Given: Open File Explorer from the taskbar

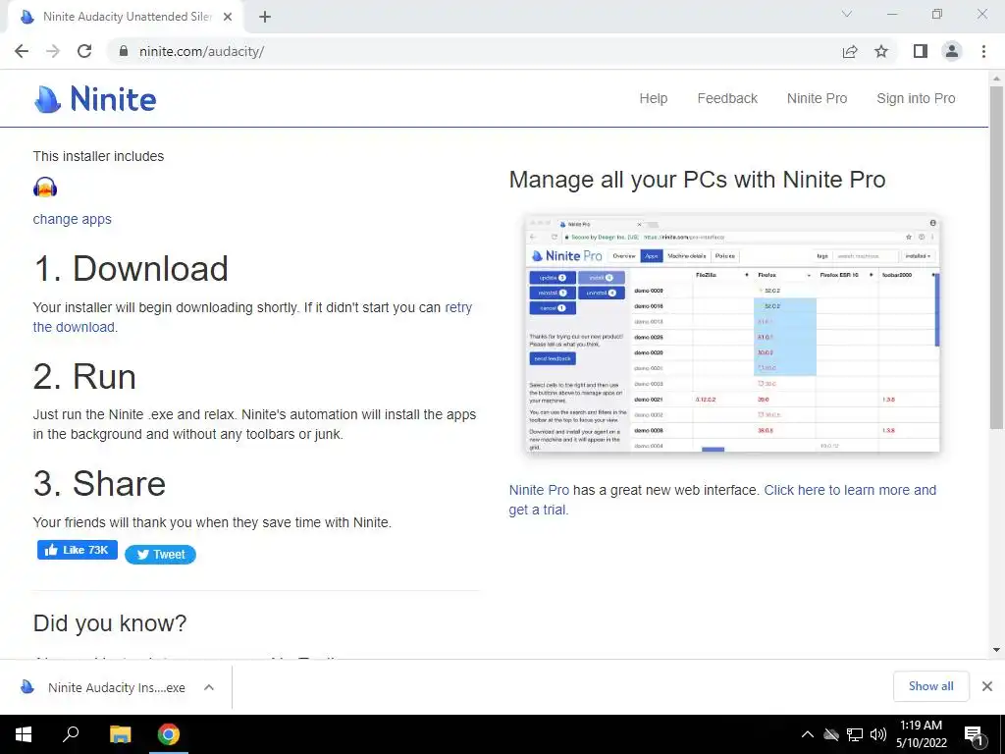Looking at the screenshot, I should tap(120, 734).
